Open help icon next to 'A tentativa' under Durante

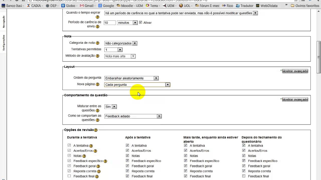91,146
